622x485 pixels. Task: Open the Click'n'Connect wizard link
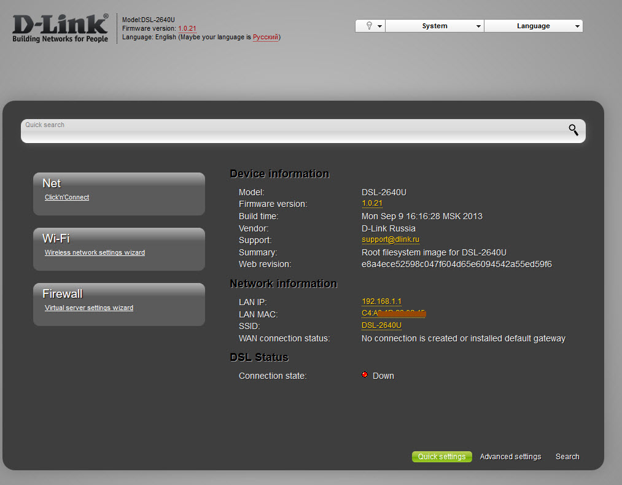click(67, 197)
